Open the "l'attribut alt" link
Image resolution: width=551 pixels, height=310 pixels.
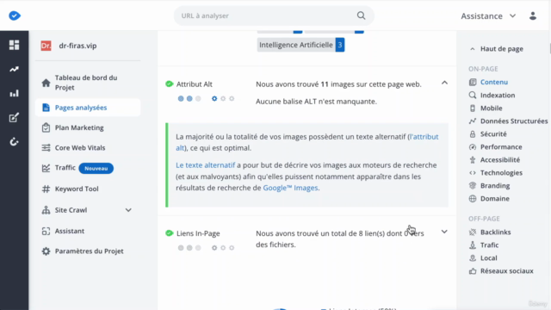pyautogui.click(x=424, y=137)
